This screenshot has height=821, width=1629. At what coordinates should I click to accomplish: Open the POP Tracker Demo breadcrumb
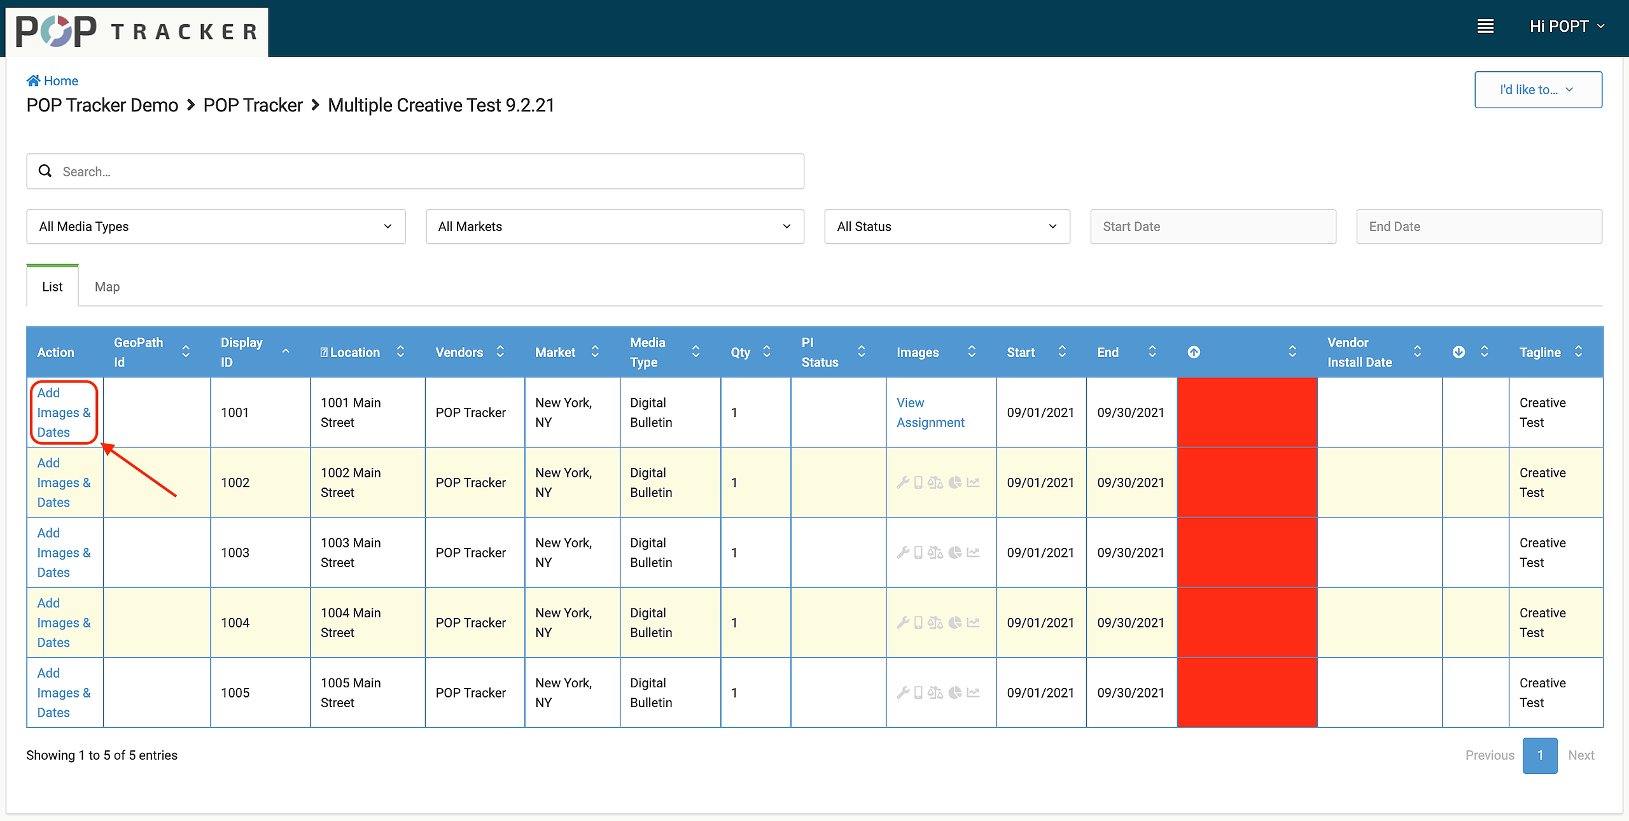click(x=102, y=105)
